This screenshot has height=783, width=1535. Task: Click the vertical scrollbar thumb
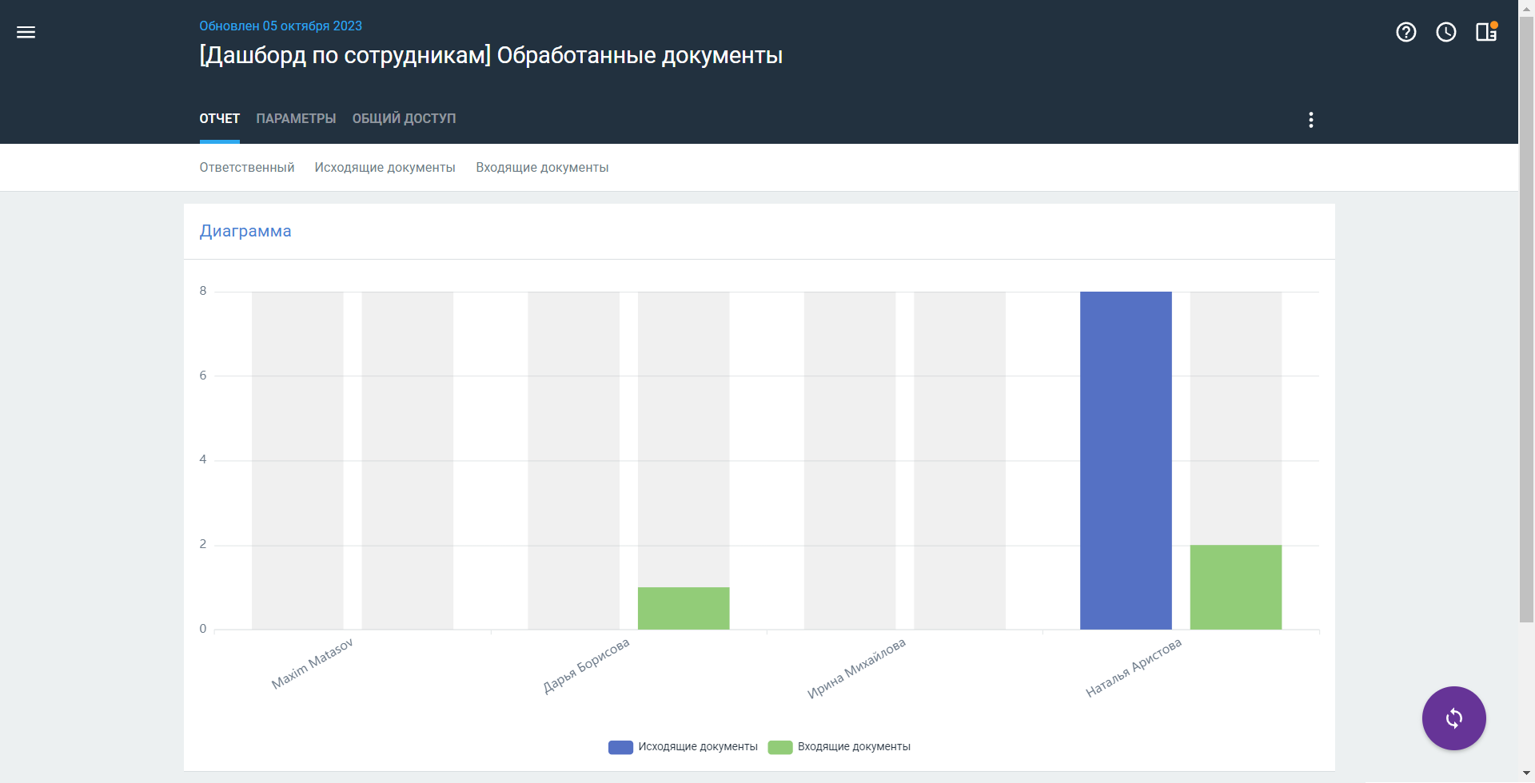(x=1527, y=320)
